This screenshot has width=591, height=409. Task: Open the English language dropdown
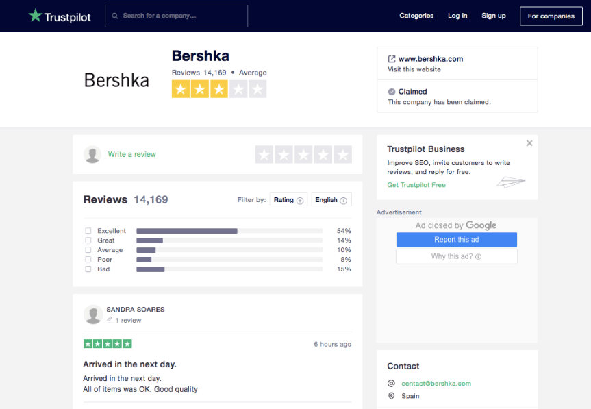[x=331, y=199]
